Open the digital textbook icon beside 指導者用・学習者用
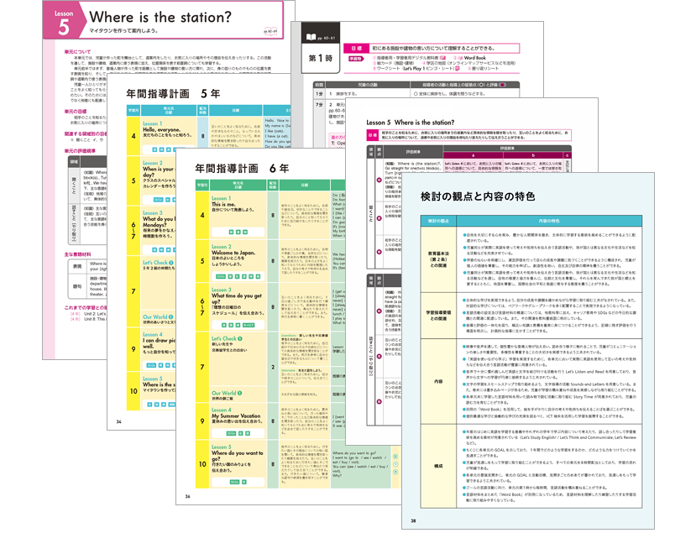 pos(442,57)
